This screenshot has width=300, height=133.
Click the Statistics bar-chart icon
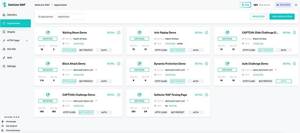pyautogui.click(x=4, y=15)
